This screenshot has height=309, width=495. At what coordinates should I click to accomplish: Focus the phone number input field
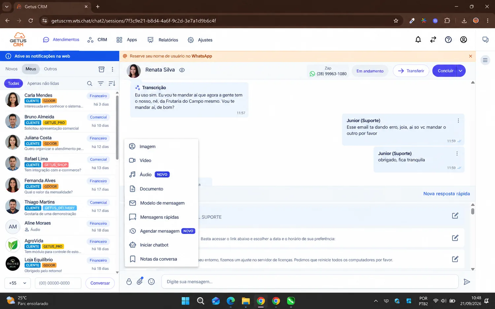(x=58, y=283)
